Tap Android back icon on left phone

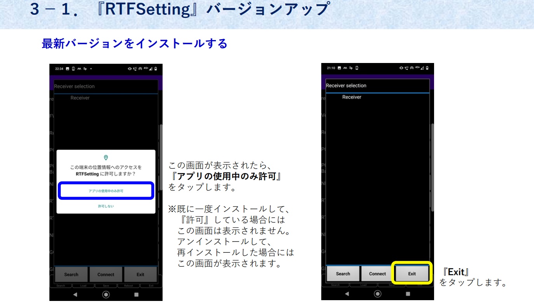[x=75, y=295]
